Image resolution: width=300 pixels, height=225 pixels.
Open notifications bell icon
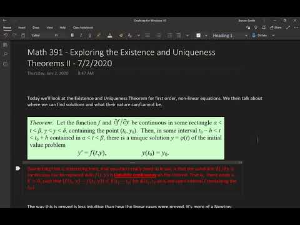(x=264, y=27)
